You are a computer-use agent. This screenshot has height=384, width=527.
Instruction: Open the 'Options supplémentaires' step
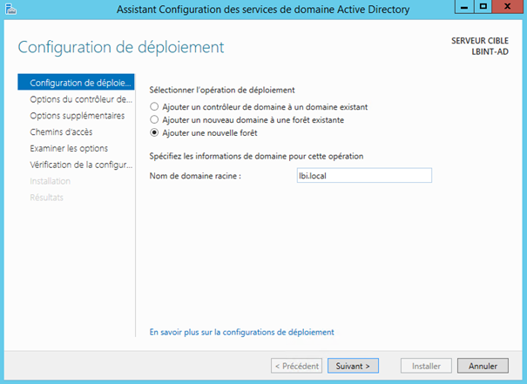coord(77,116)
